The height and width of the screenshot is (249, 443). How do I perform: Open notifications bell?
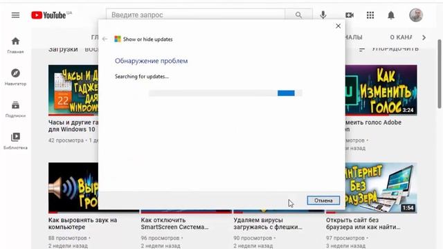[x=391, y=15]
